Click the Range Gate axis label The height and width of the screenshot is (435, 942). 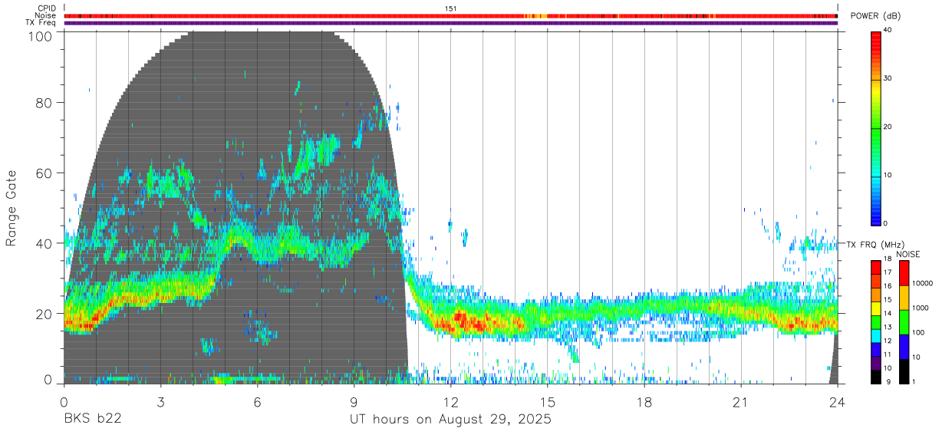(x=12, y=208)
